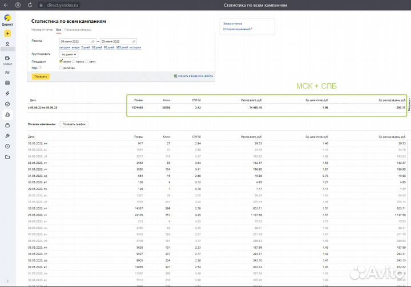Switch to the 'Мастер отчетов' tab

[42, 29]
